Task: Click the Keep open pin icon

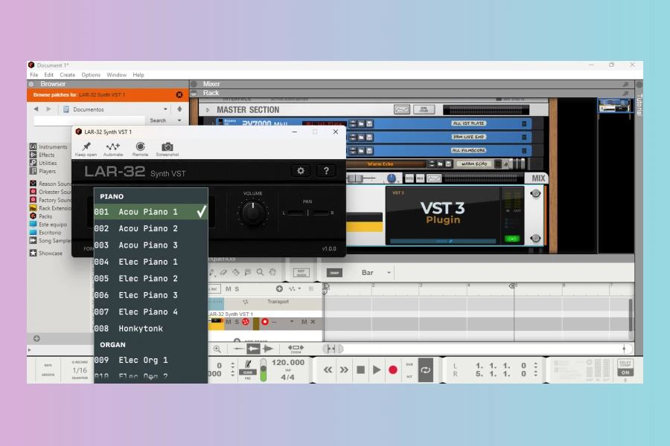Action: 86,146
